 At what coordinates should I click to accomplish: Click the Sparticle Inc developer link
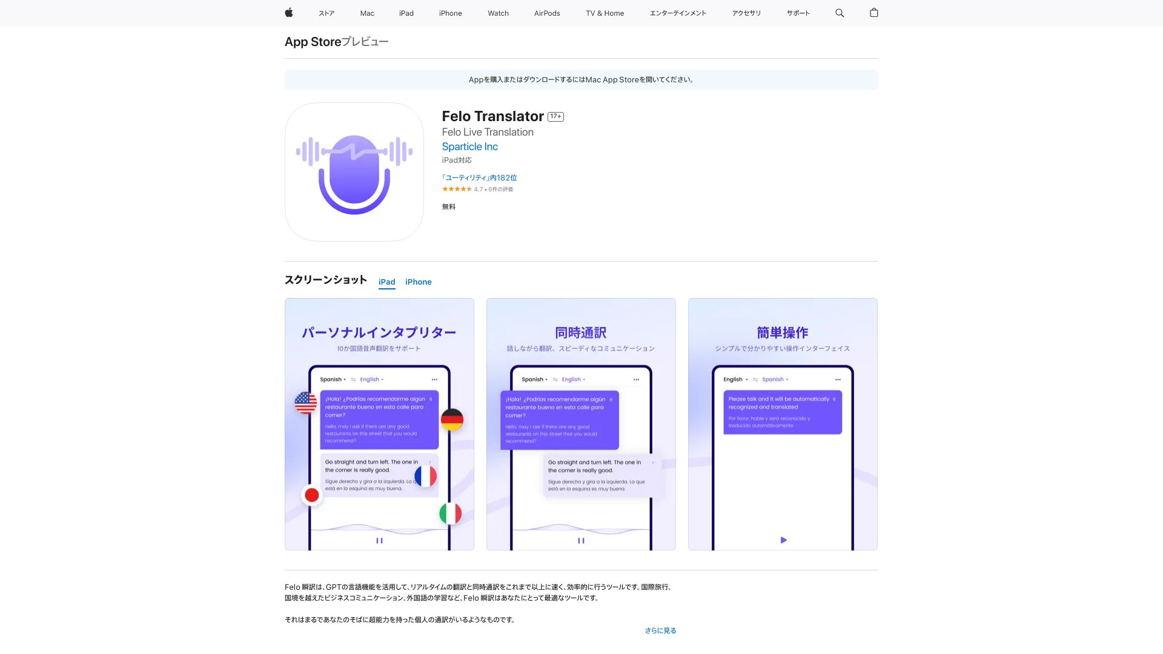[x=469, y=146]
